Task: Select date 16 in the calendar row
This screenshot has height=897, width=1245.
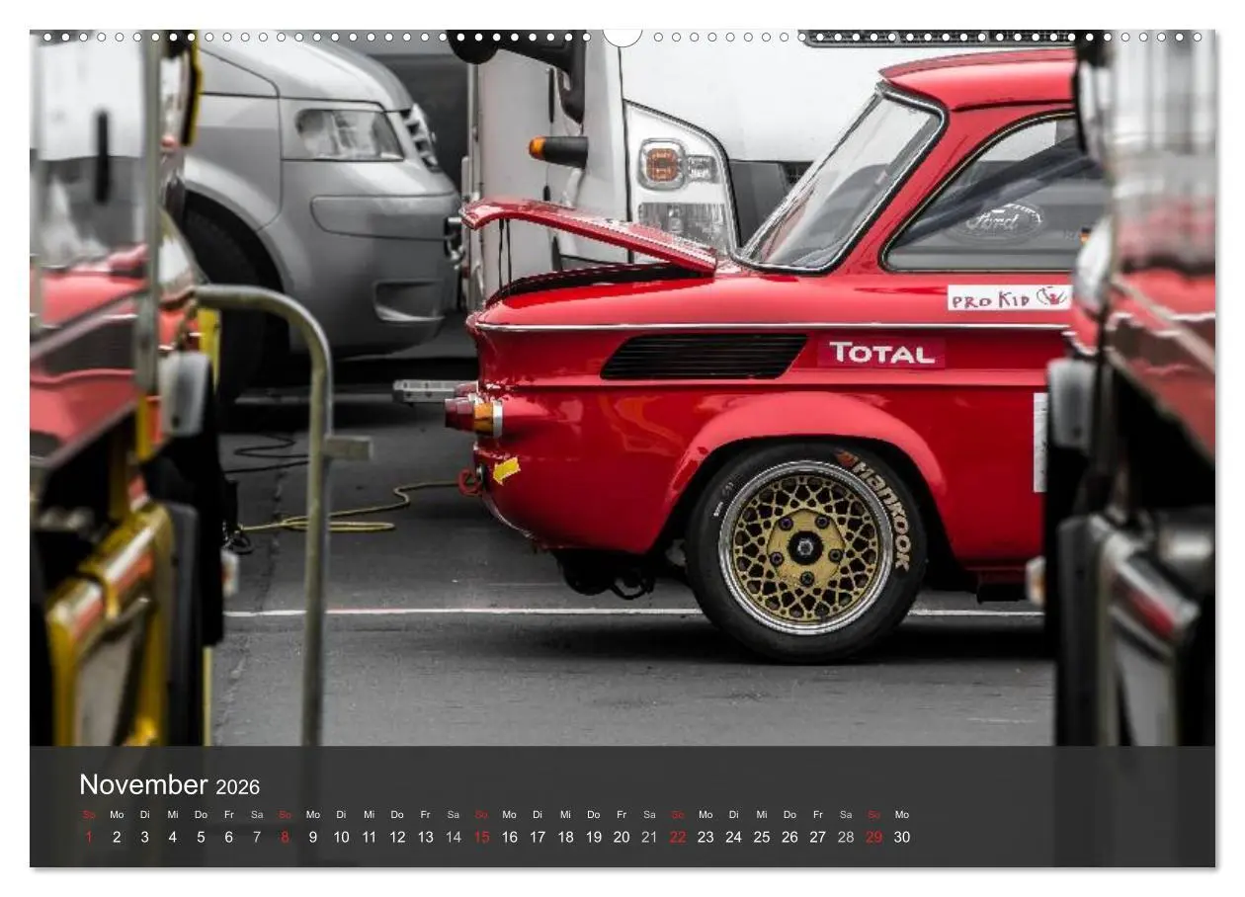Action: [509, 837]
